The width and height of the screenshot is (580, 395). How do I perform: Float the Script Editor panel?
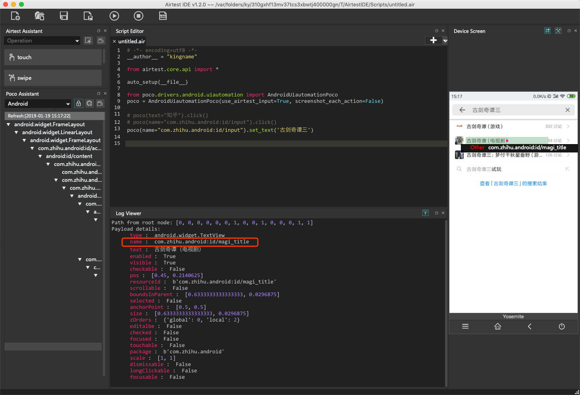pyautogui.click(x=437, y=31)
